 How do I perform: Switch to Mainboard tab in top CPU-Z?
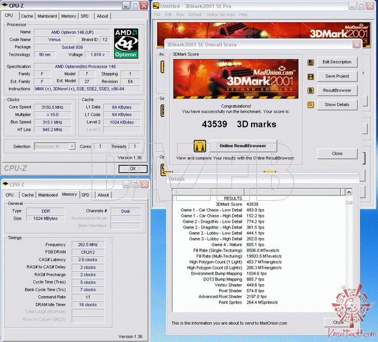47,16
